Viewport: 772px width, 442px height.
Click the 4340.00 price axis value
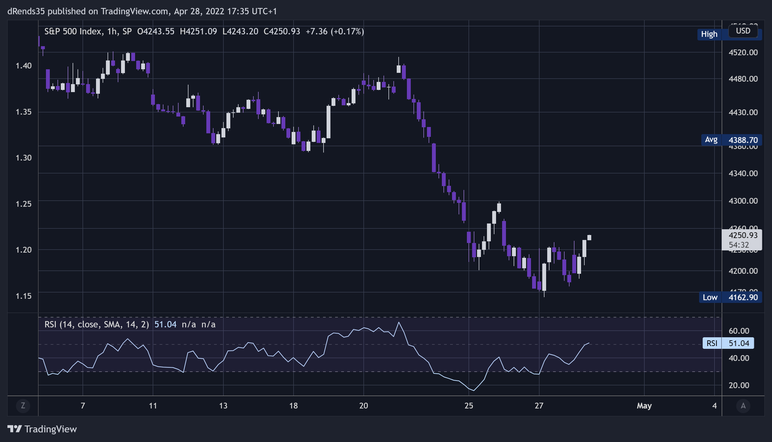tap(743, 173)
